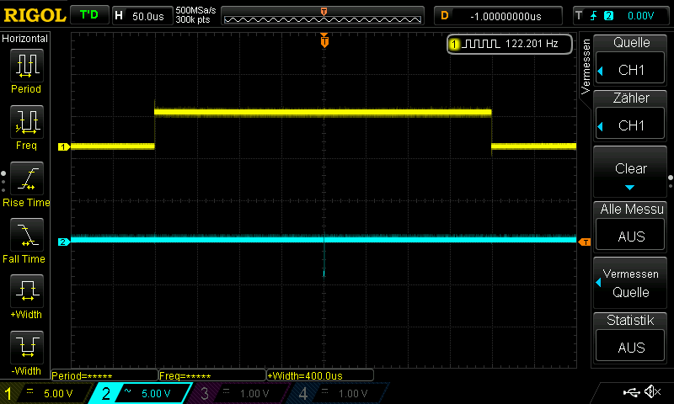This screenshot has width=674, height=404.
Task: Click the trigger level marker on the right edge
Action: click(x=585, y=242)
